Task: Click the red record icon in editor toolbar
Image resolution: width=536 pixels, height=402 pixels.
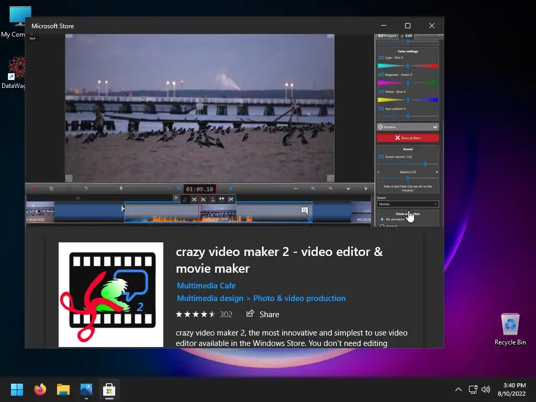Action: [x=33, y=188]
